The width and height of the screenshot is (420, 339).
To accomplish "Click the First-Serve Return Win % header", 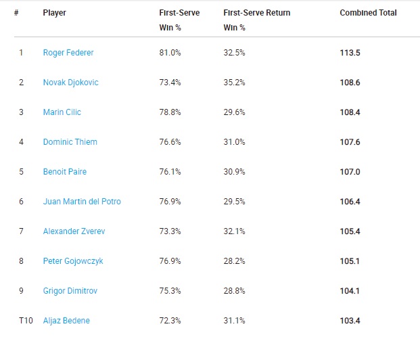I will (x=257, y=20).
